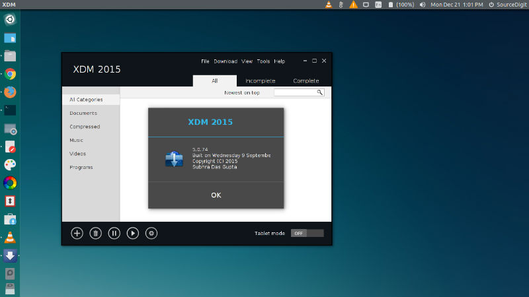529x297 pixels.
Task: Switch to the All tab
Action: pyautogui.click(x=214, y=81)
